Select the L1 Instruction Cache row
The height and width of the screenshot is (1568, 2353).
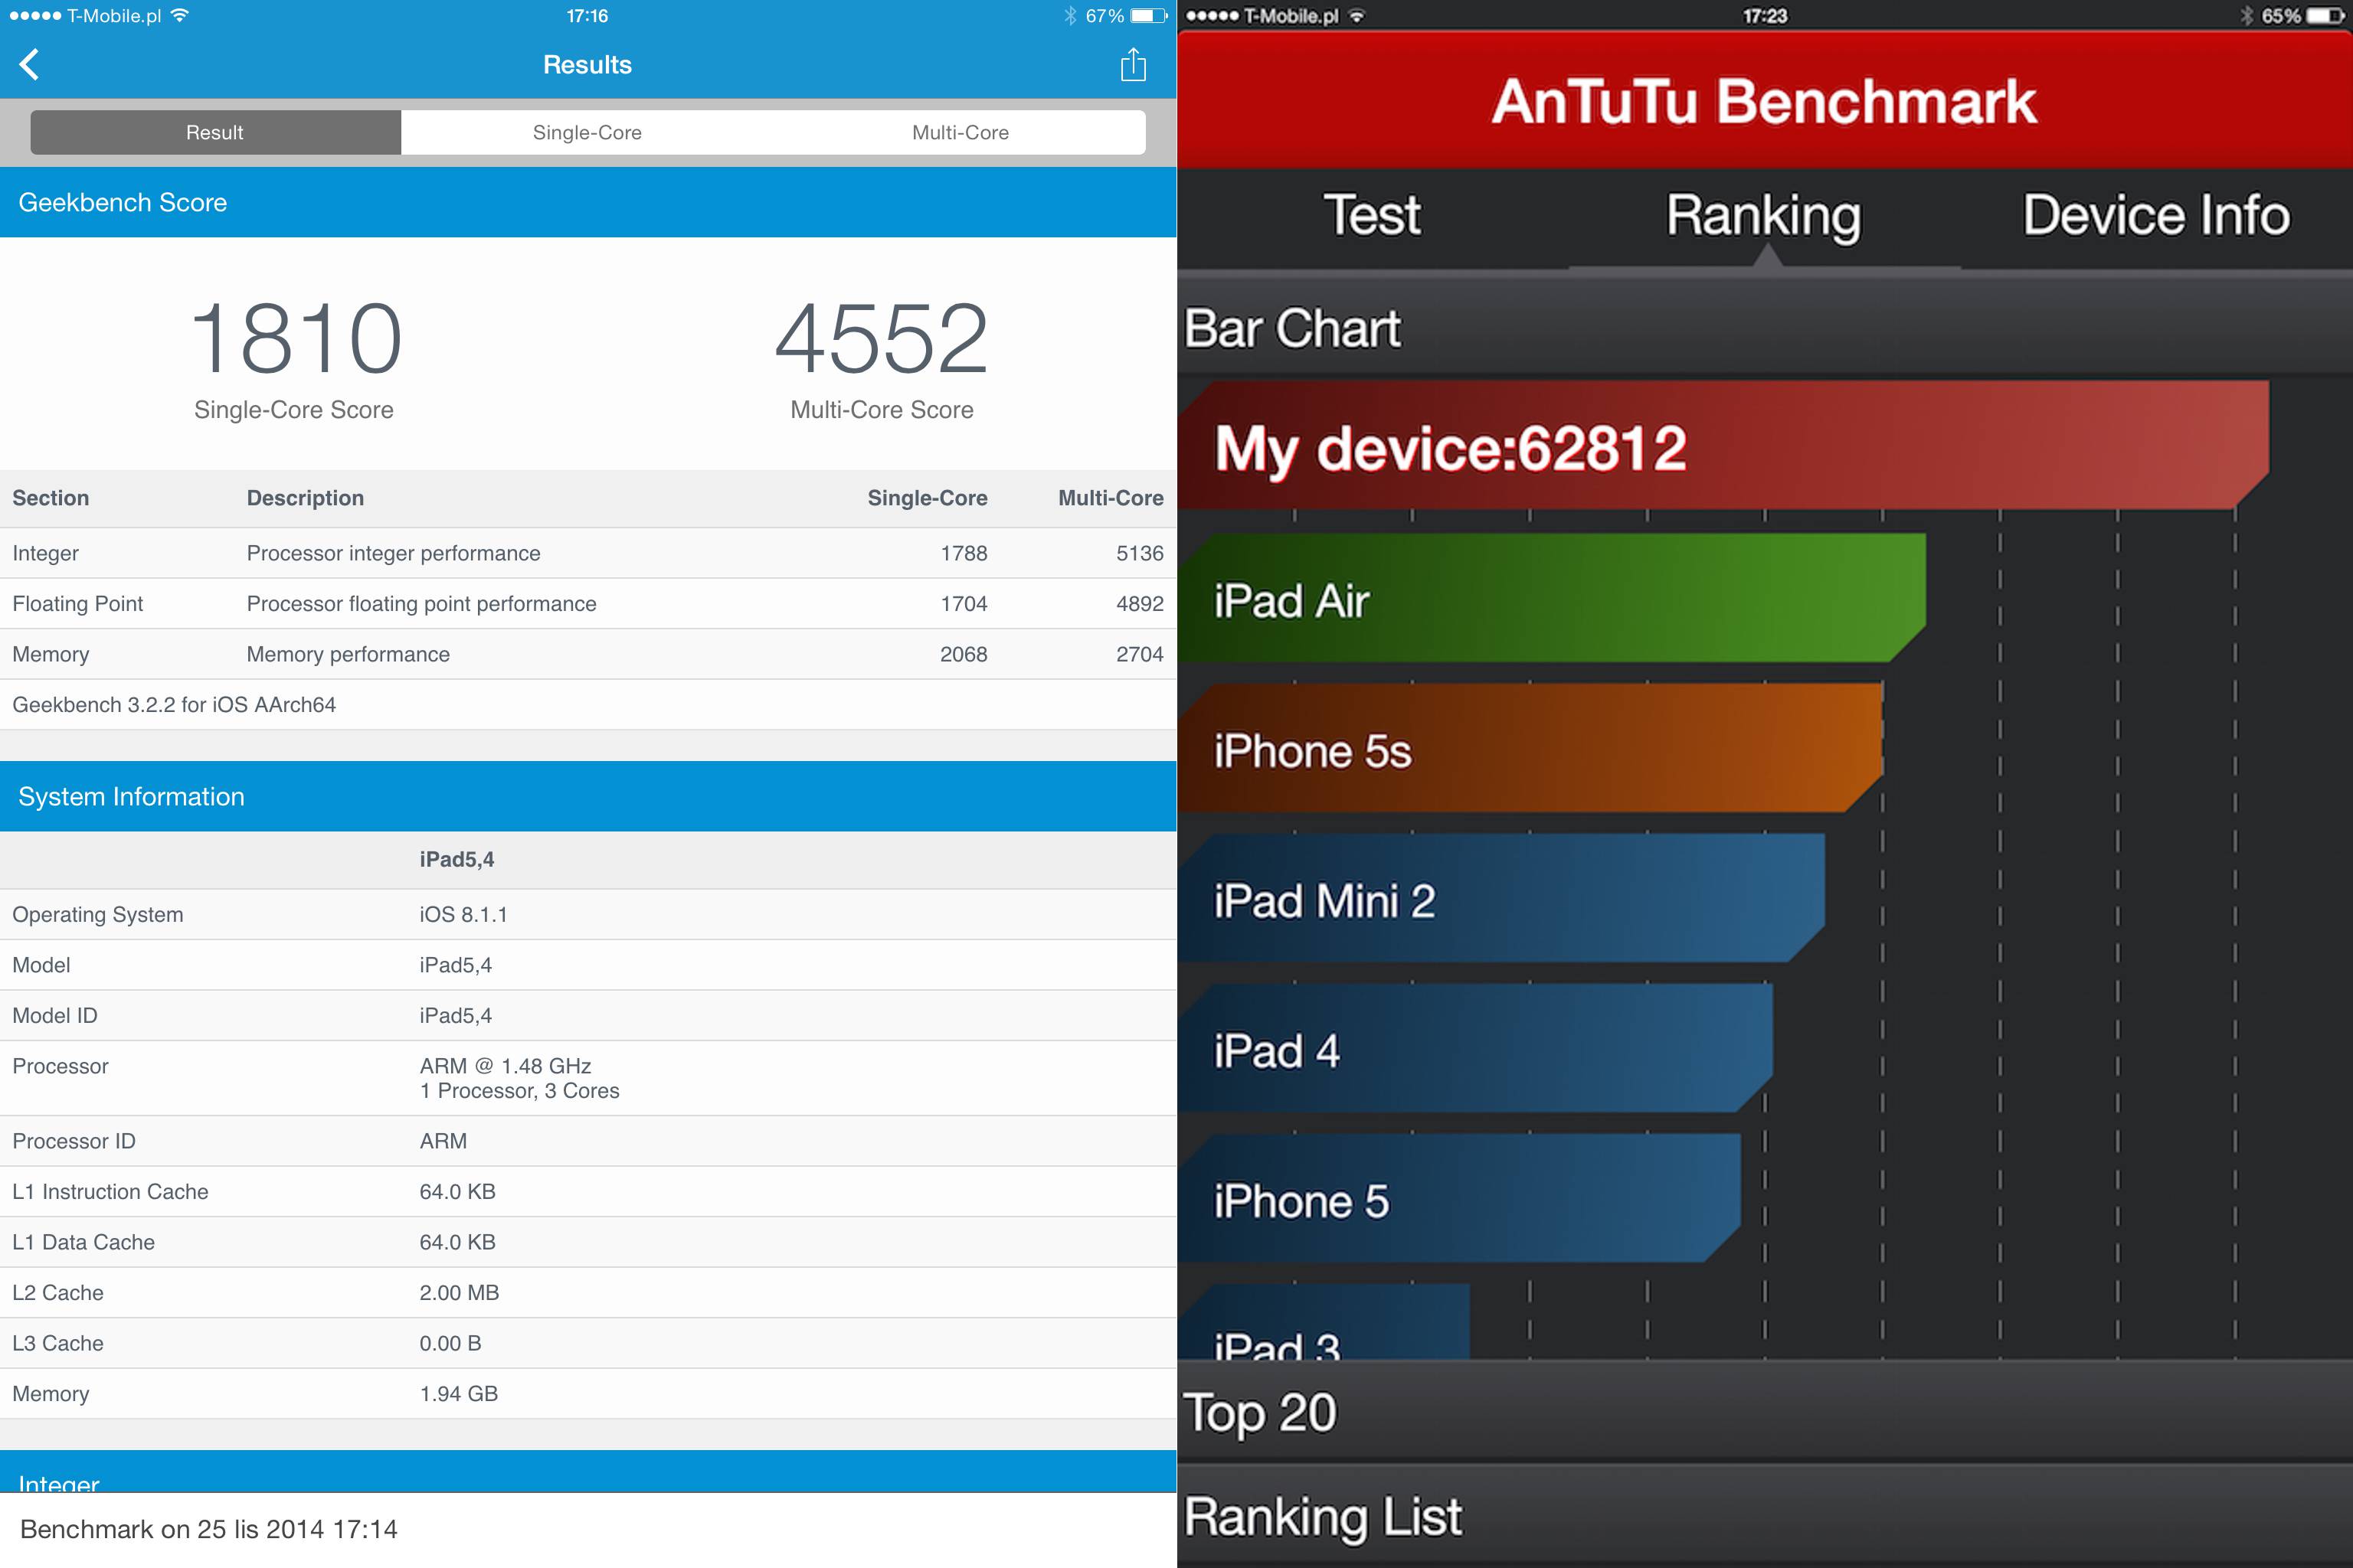coord(588,1192)
